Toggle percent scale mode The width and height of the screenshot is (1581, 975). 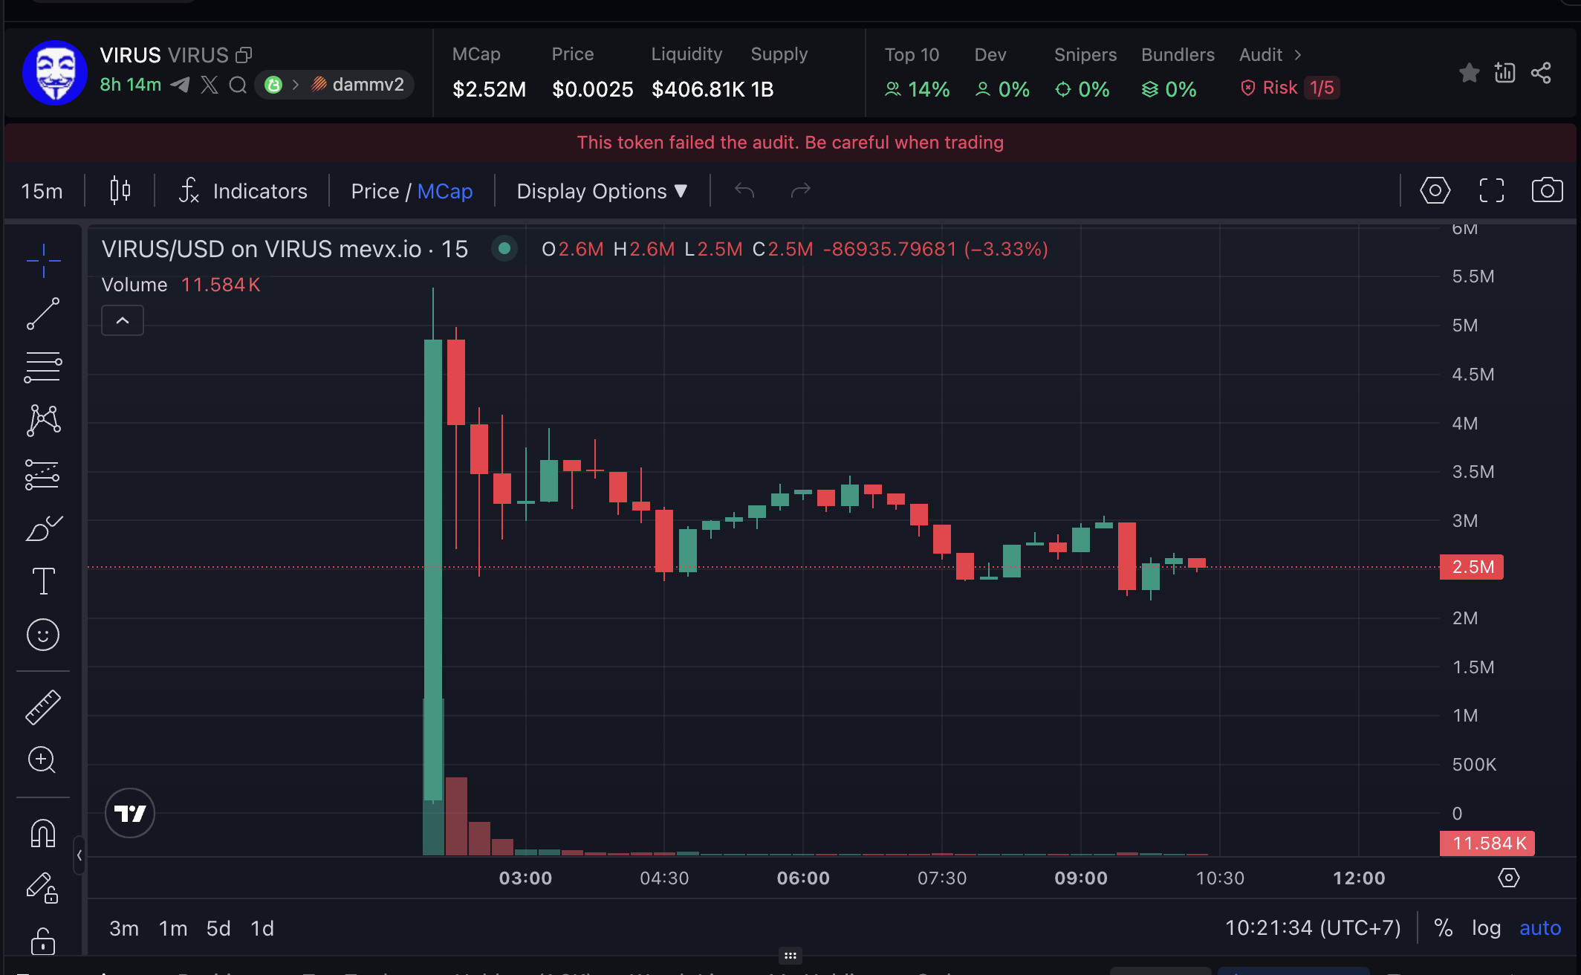1444,928
